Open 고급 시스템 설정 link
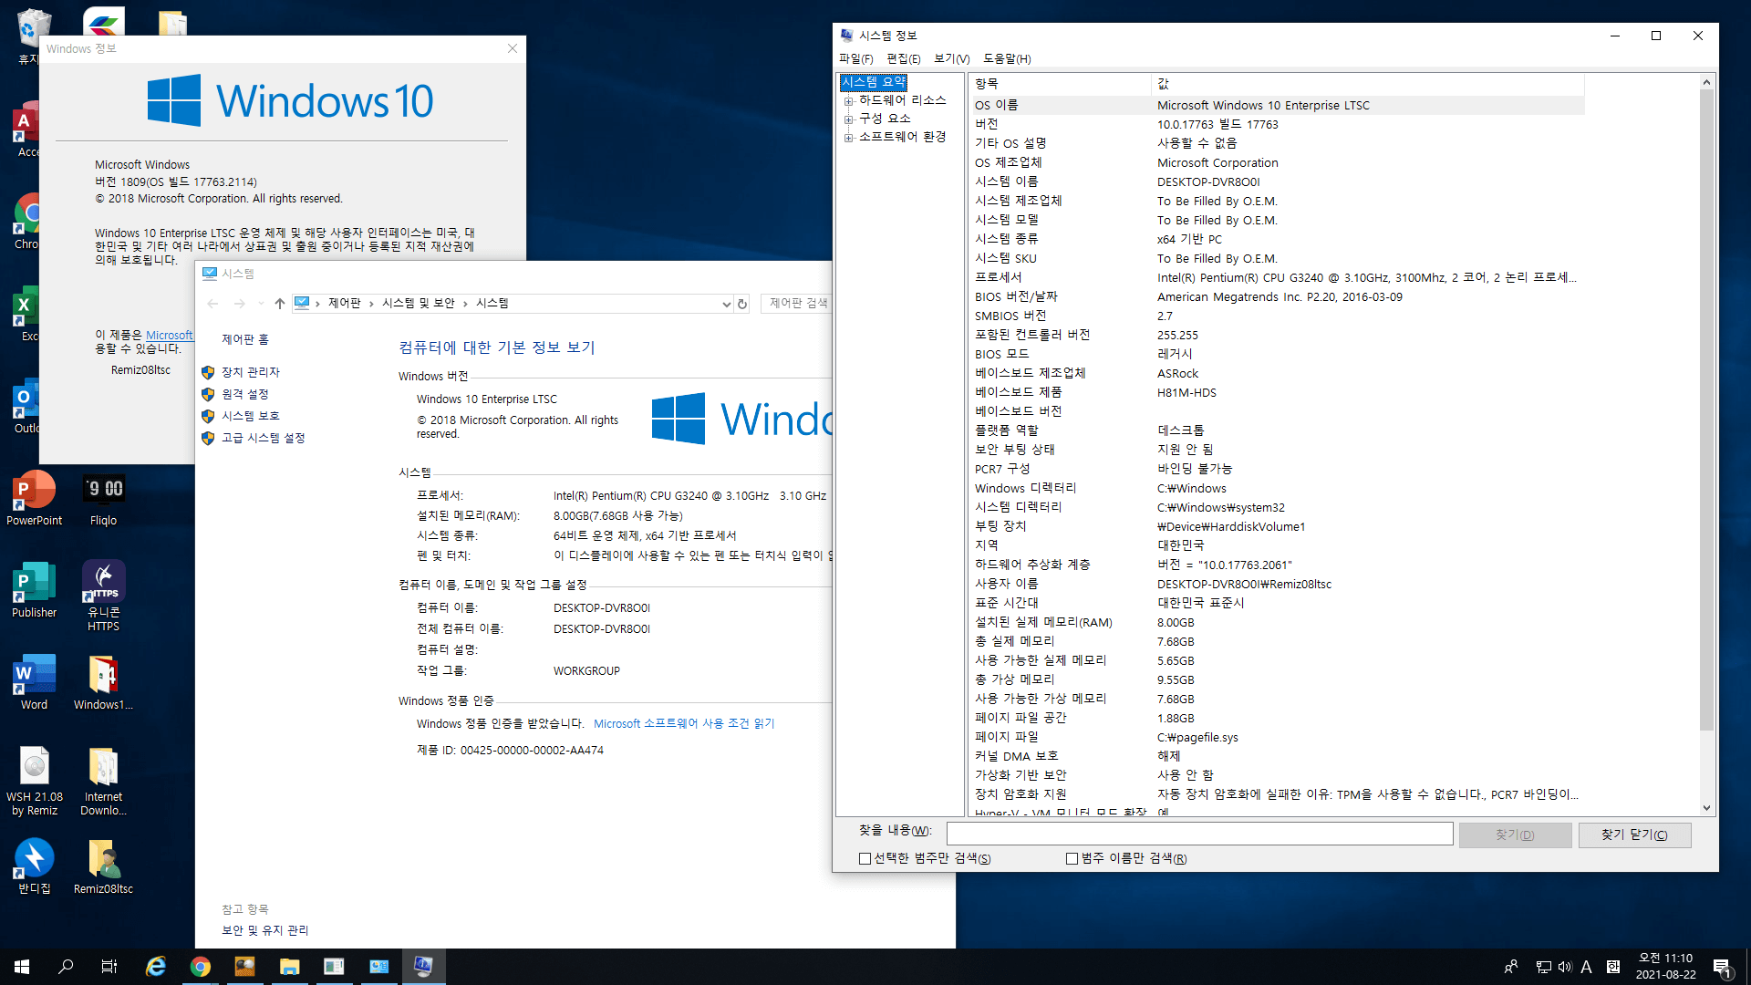 (264, 438)
